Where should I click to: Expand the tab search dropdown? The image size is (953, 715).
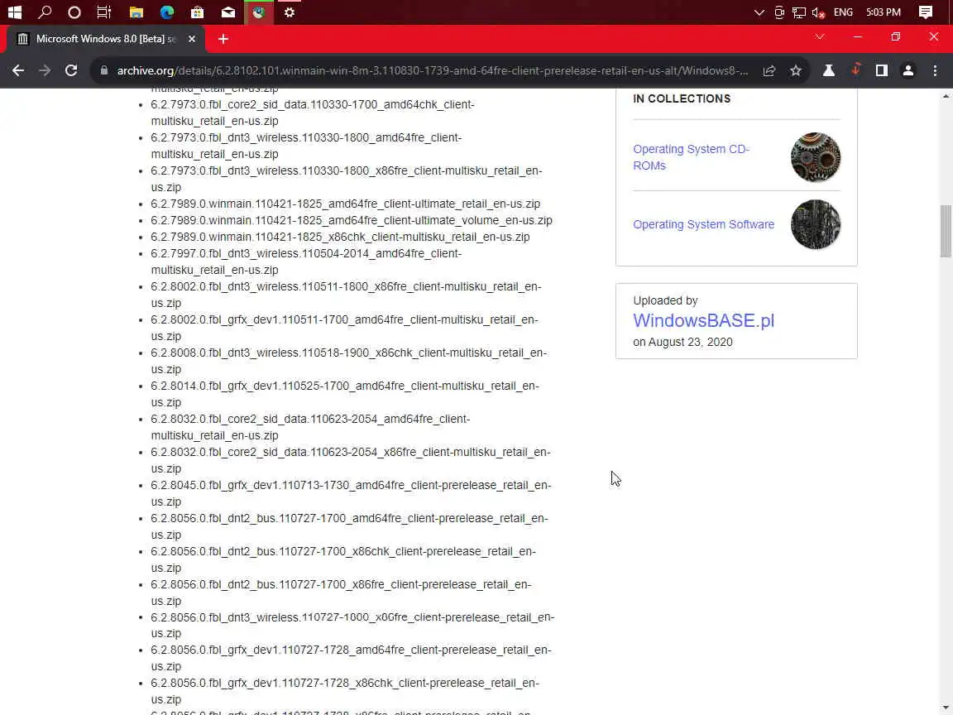click(x=820, y=37)
